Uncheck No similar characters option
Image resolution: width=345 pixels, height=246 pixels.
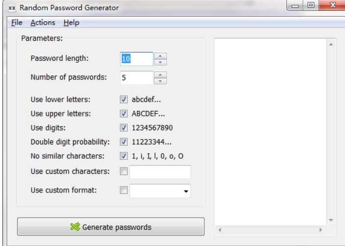click(x=124, y=157)
